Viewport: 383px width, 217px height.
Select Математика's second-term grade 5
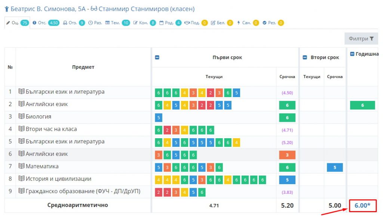(x=334, y=167)
